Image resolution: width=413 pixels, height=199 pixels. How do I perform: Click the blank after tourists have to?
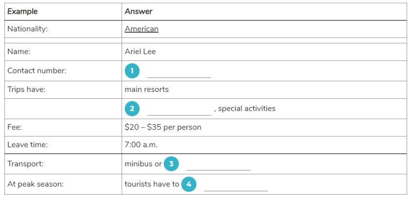tap(236, 187)
